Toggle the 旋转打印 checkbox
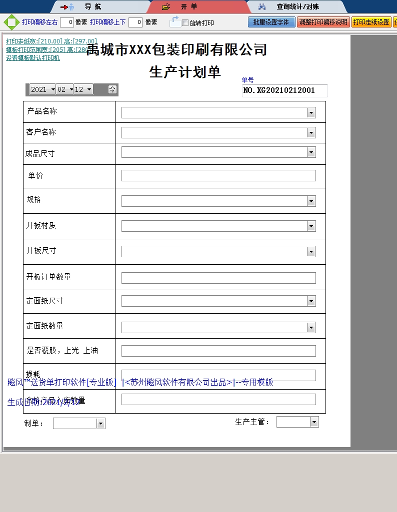Image resolution: width=397 pixels, height=512 pixels. click(185, 23)
